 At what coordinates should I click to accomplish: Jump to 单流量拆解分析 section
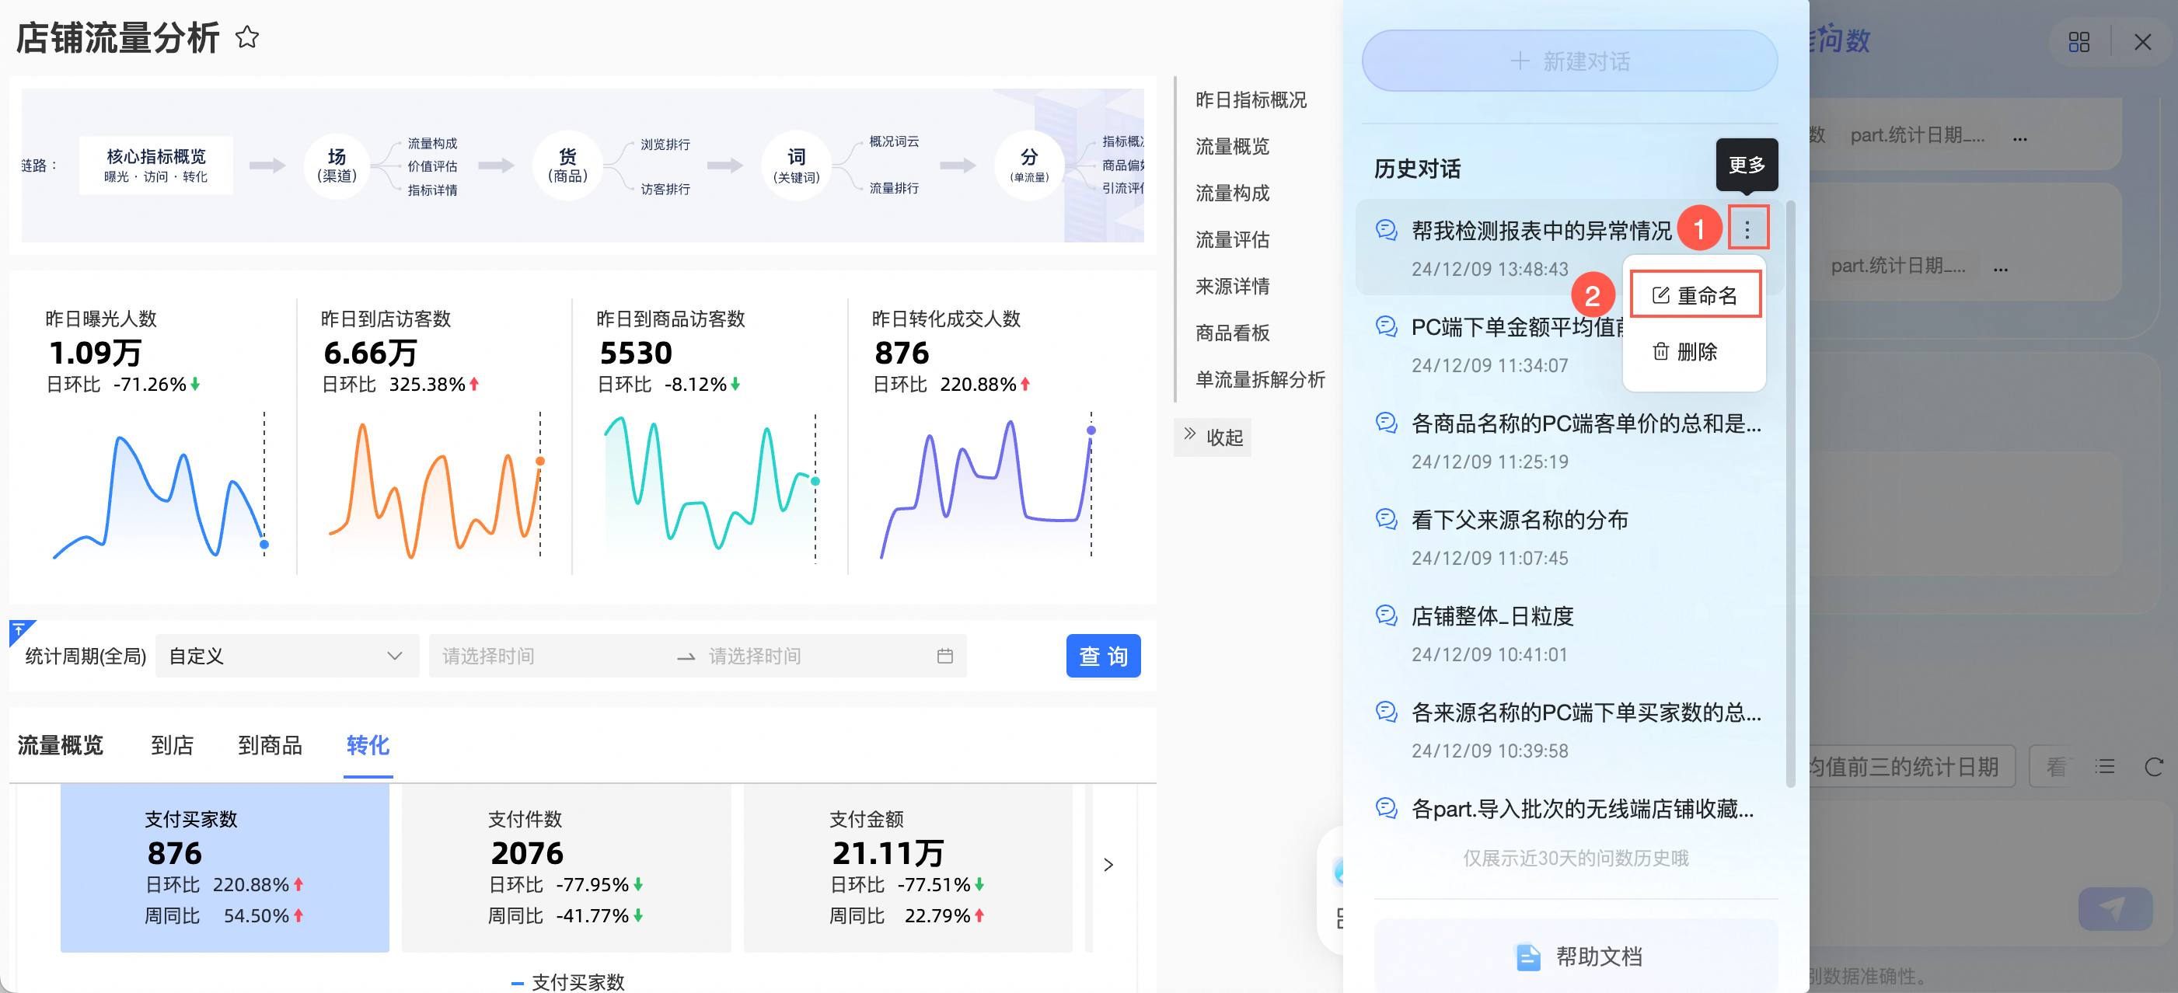click(x=1260, y=378)
